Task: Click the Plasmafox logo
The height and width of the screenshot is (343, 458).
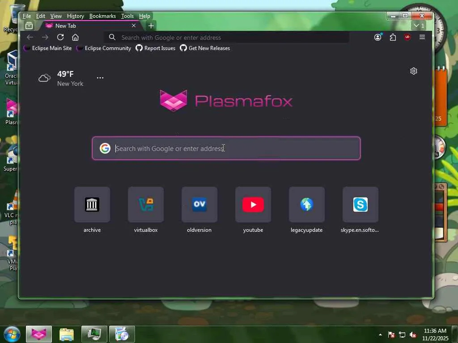Action: 226,101
